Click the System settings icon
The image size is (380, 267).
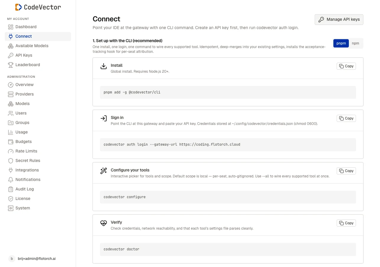[x=11, y=208]
